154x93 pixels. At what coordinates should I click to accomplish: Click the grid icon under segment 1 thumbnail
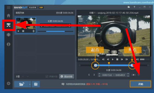pos(23,31)
